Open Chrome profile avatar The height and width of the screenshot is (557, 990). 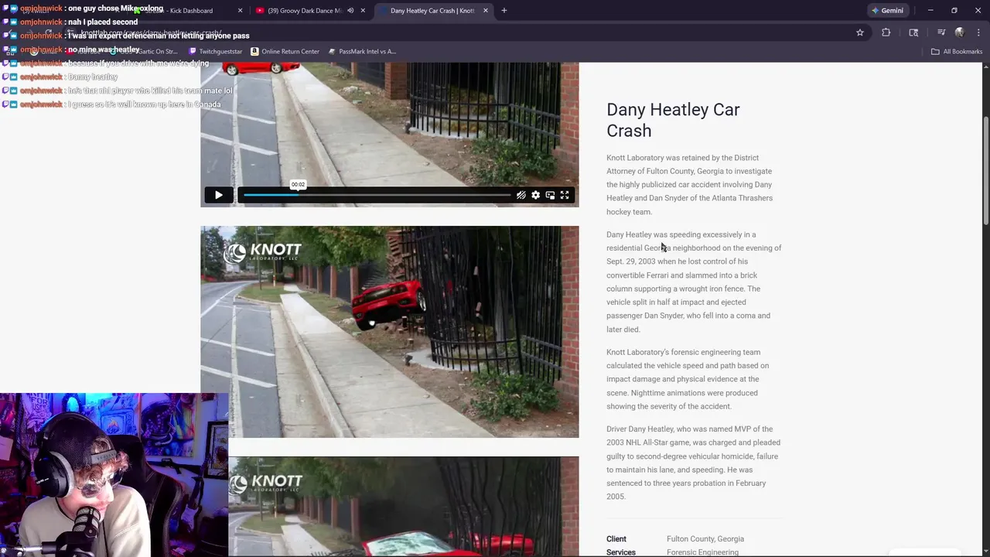point(959,32)
